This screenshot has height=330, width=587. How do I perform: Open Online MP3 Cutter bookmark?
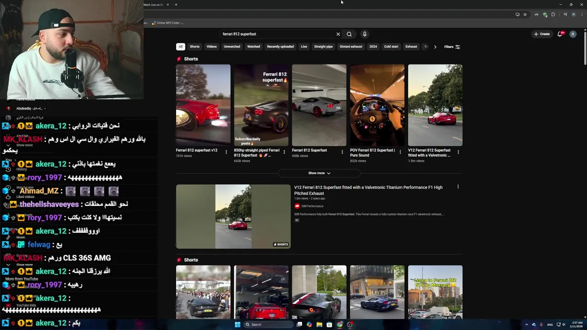(x=167, y=23)
